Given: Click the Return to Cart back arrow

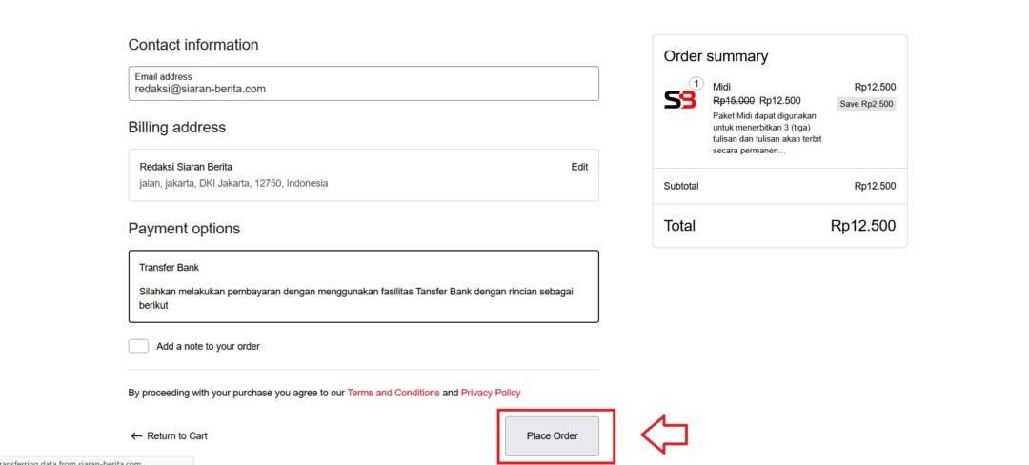Looking at the screenshot, I should (136, 436).
